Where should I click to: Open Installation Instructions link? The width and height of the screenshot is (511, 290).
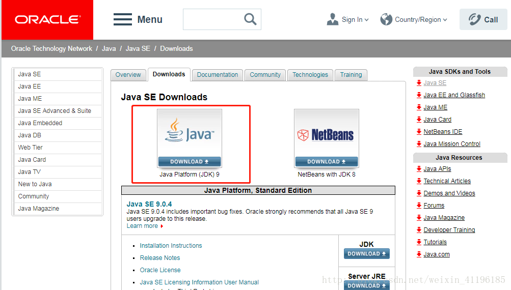click(x=171, y=246)
